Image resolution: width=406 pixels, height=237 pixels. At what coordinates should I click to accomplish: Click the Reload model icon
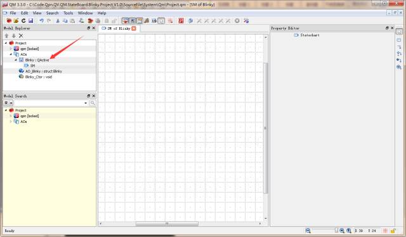23,21
